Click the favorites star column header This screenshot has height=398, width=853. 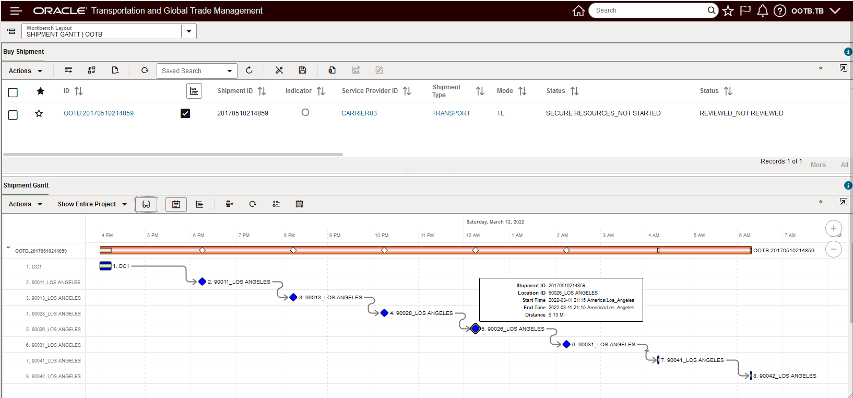coord(40,91)
